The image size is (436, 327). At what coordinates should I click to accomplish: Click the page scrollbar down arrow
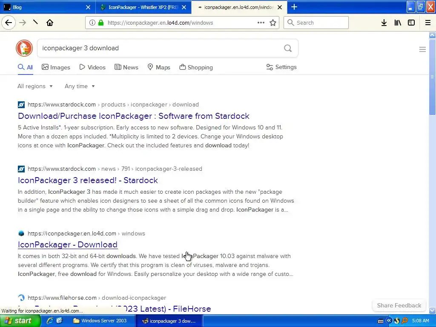[432, 310]
